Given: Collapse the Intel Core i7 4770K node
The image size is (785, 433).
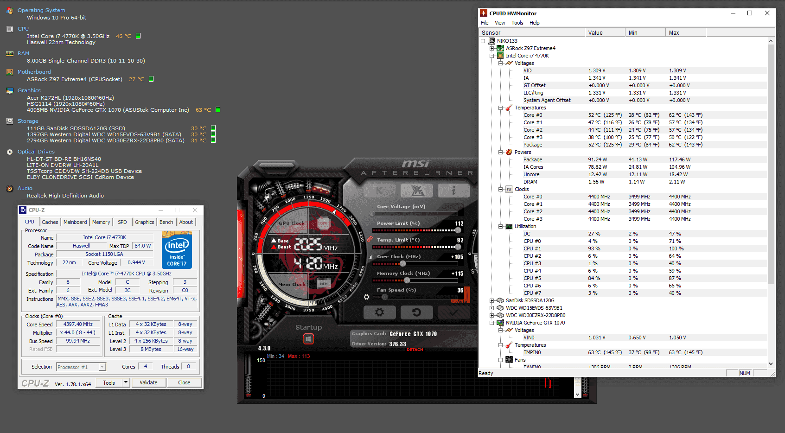Looking at the screenshot, I should point(492,56).
